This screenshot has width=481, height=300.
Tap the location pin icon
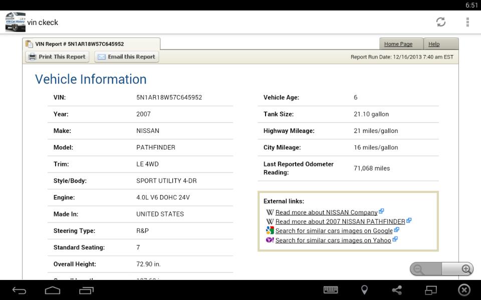(364, 290)
